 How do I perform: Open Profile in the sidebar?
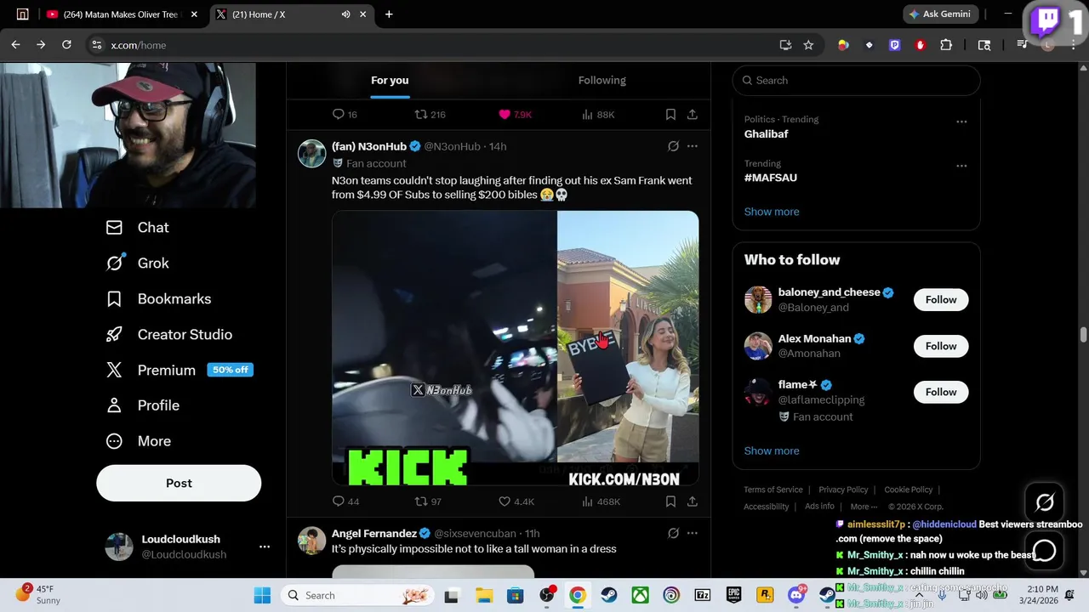[142, 405]
